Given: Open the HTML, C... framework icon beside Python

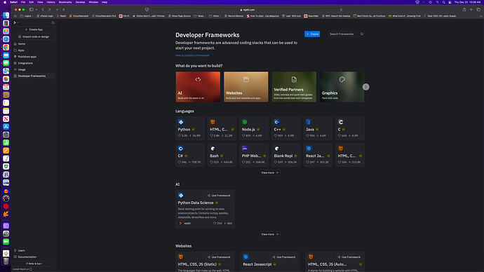Looking at the screenshot, I should coord(213,122).
